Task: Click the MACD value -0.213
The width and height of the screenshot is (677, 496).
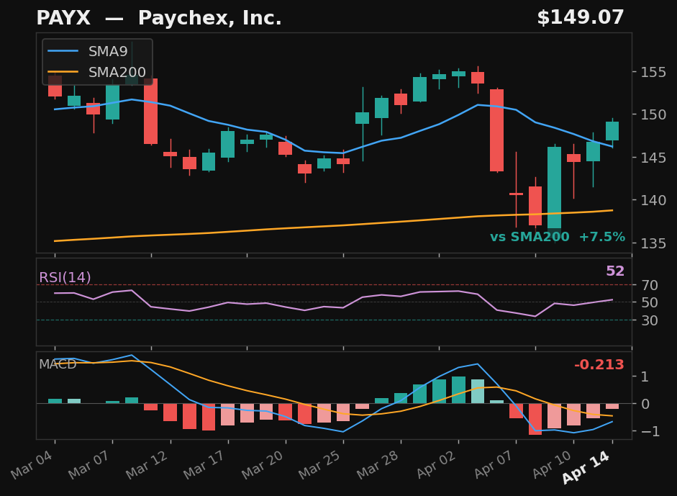Action: [599, 365]
